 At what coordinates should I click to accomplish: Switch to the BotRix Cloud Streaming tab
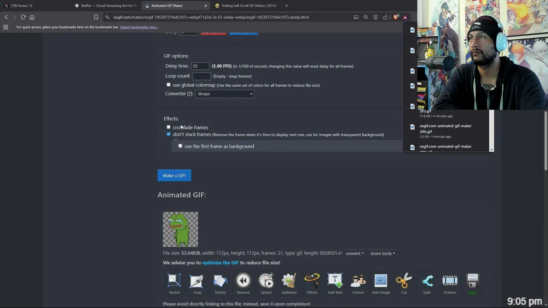click(x=105, y=6)
